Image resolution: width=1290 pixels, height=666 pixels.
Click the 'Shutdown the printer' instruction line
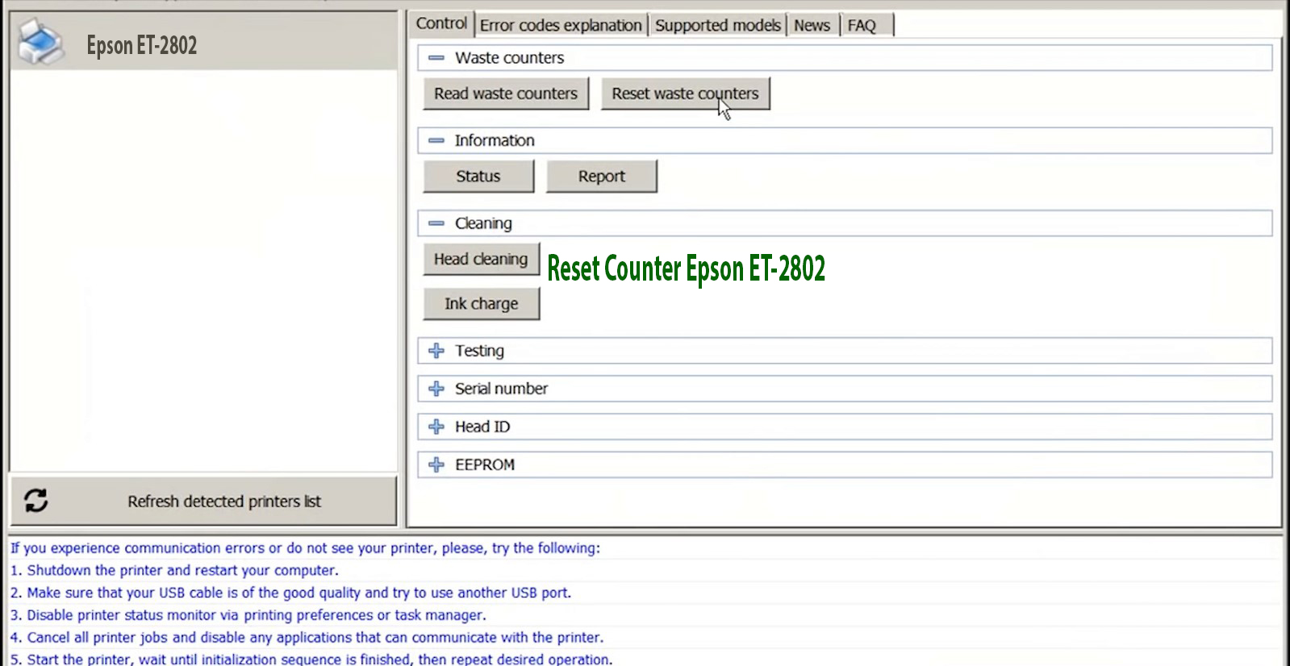pyautogui.click(x=174, y=570)
